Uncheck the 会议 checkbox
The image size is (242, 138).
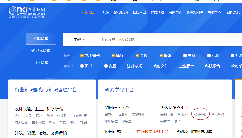click(x=137, y=56)
